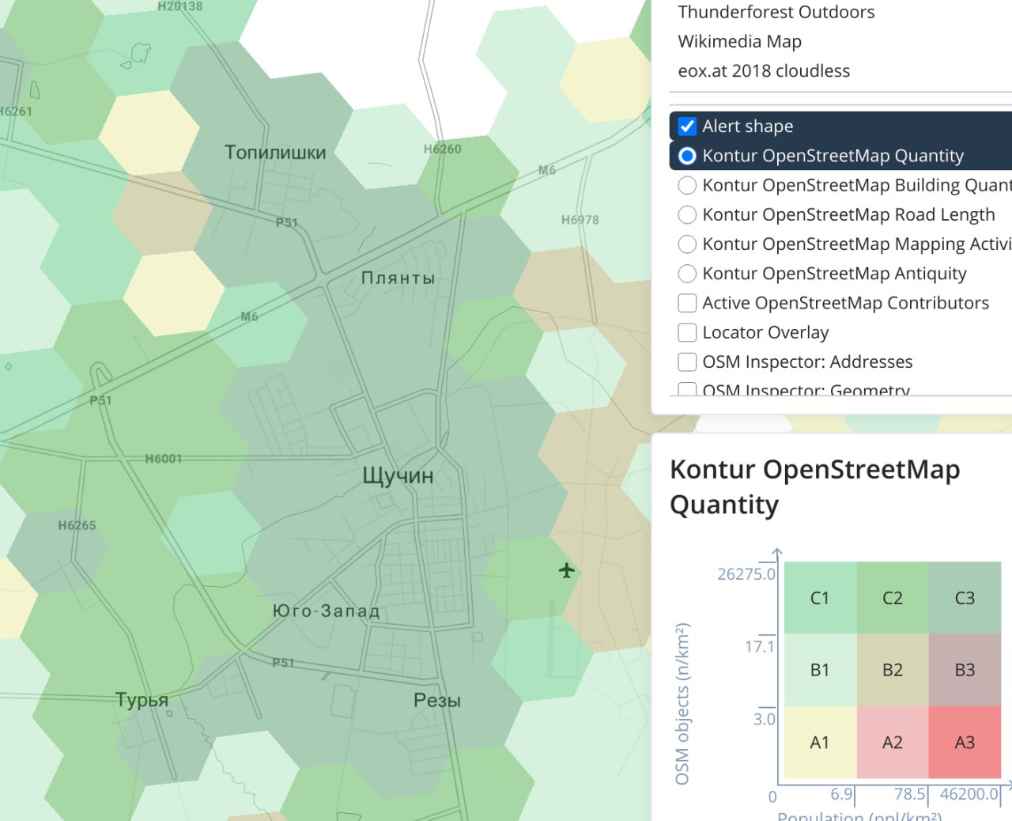Uncheck the Alert shape checkbox
The image size is (1012, 821).
(x=688, y=127)
